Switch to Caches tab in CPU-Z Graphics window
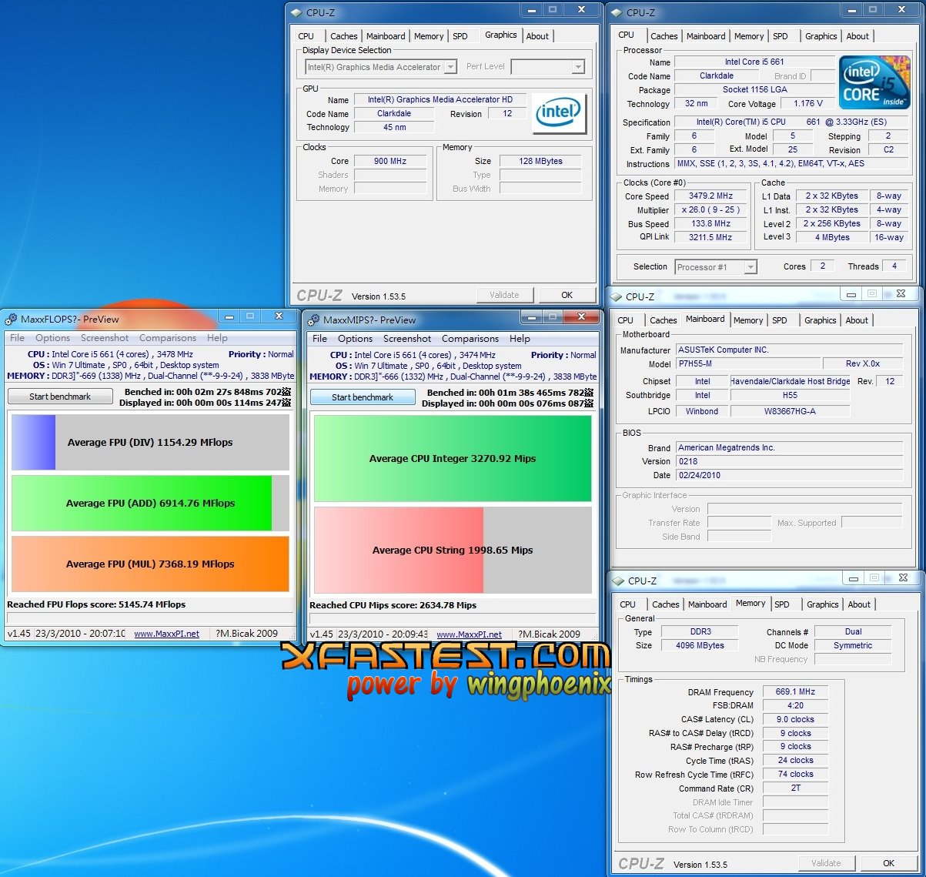Screen dimensions: 926x877 (343, 36)
